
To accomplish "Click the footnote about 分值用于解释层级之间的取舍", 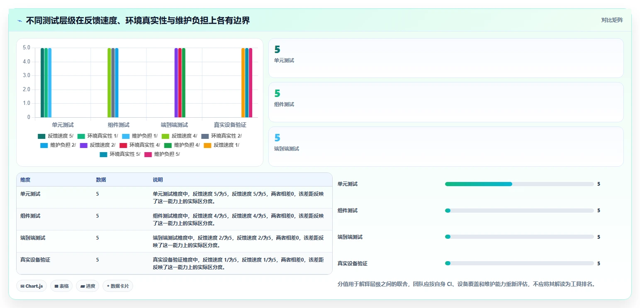I will 467,284.
